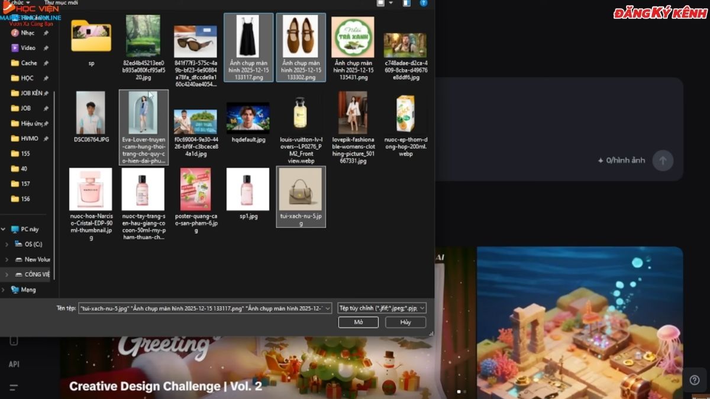Screen dimensions: 710x399
Task: Expand the Mạng network node
Action: click(4, 290)
